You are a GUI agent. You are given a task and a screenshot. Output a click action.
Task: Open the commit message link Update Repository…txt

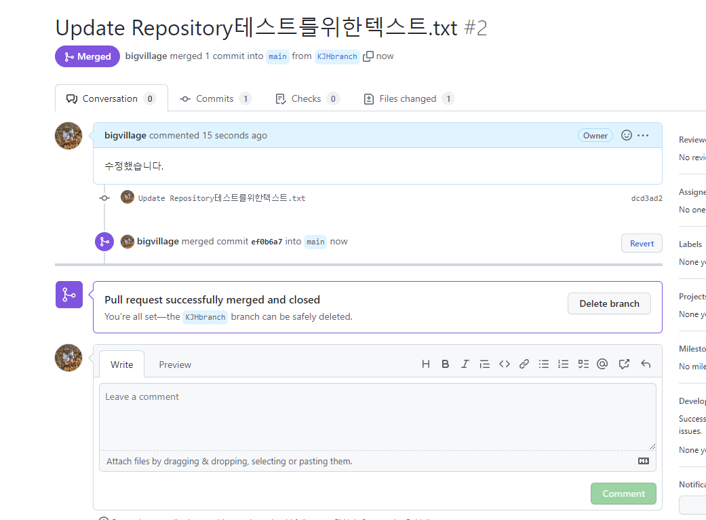[222, 198]
